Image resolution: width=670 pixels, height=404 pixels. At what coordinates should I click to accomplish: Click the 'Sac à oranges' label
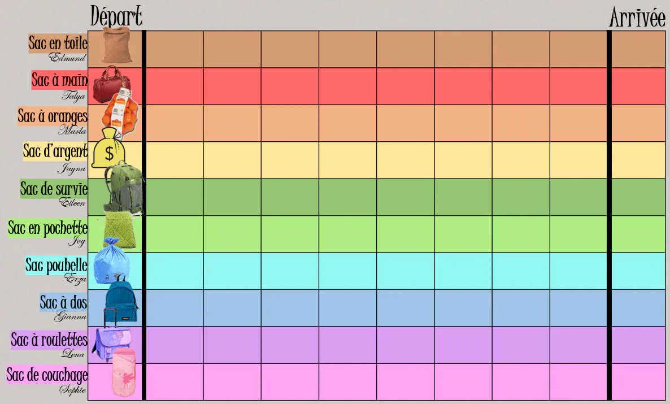(x=53, y=116)
